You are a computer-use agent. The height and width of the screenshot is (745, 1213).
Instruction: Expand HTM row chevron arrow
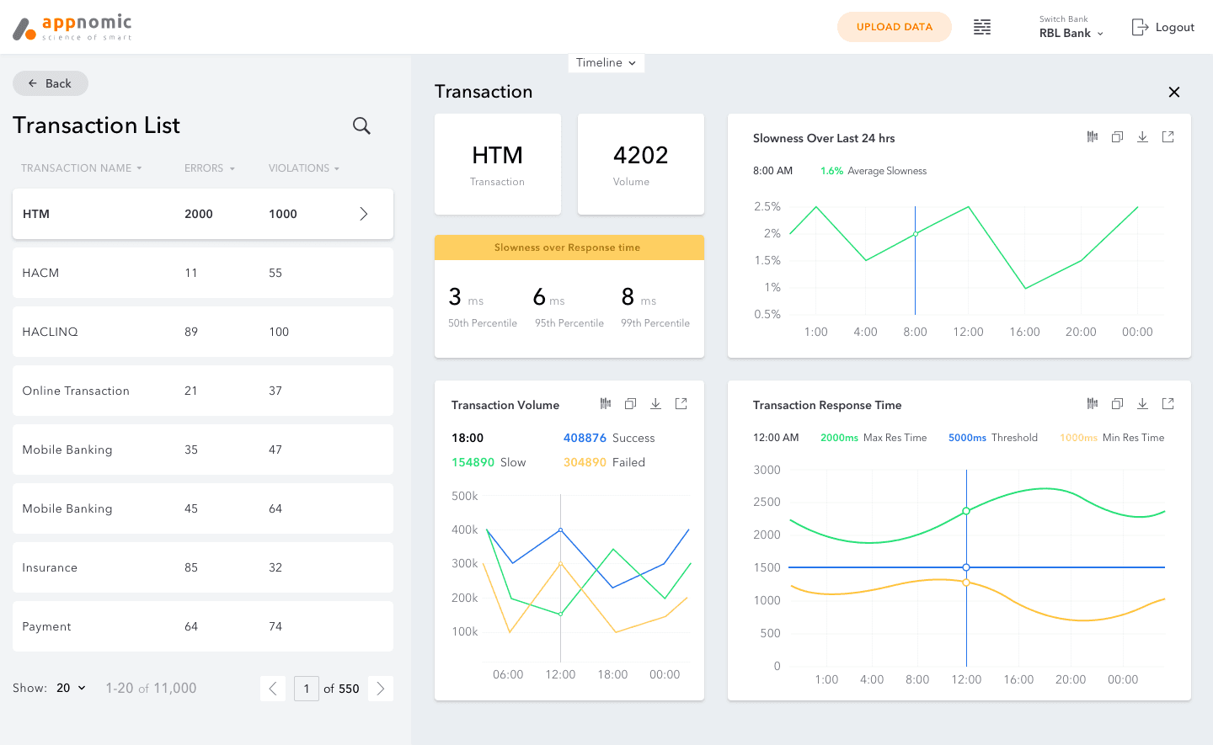pyautogui.click(x=364, y=214)
